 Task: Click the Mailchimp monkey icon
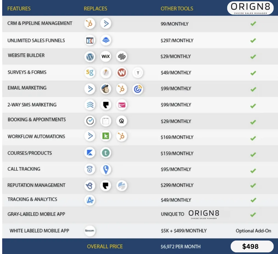106,89
